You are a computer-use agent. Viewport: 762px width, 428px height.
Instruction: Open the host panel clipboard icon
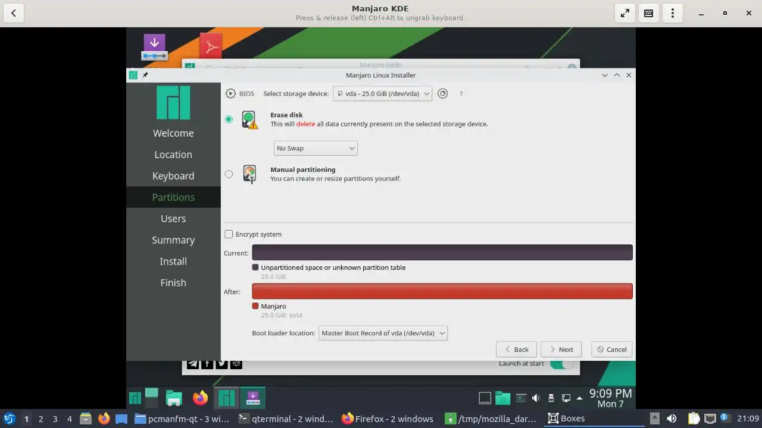click(x=694, y=418)
